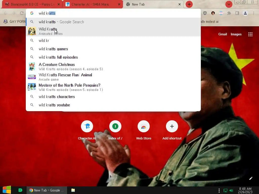Reload the page

(22, 13)
